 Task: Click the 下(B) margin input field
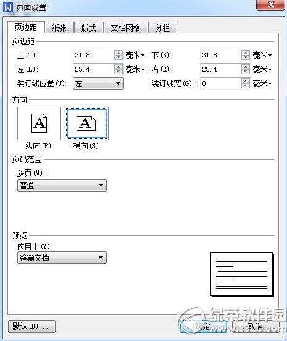pyautogui.click(x=220, y=55)
